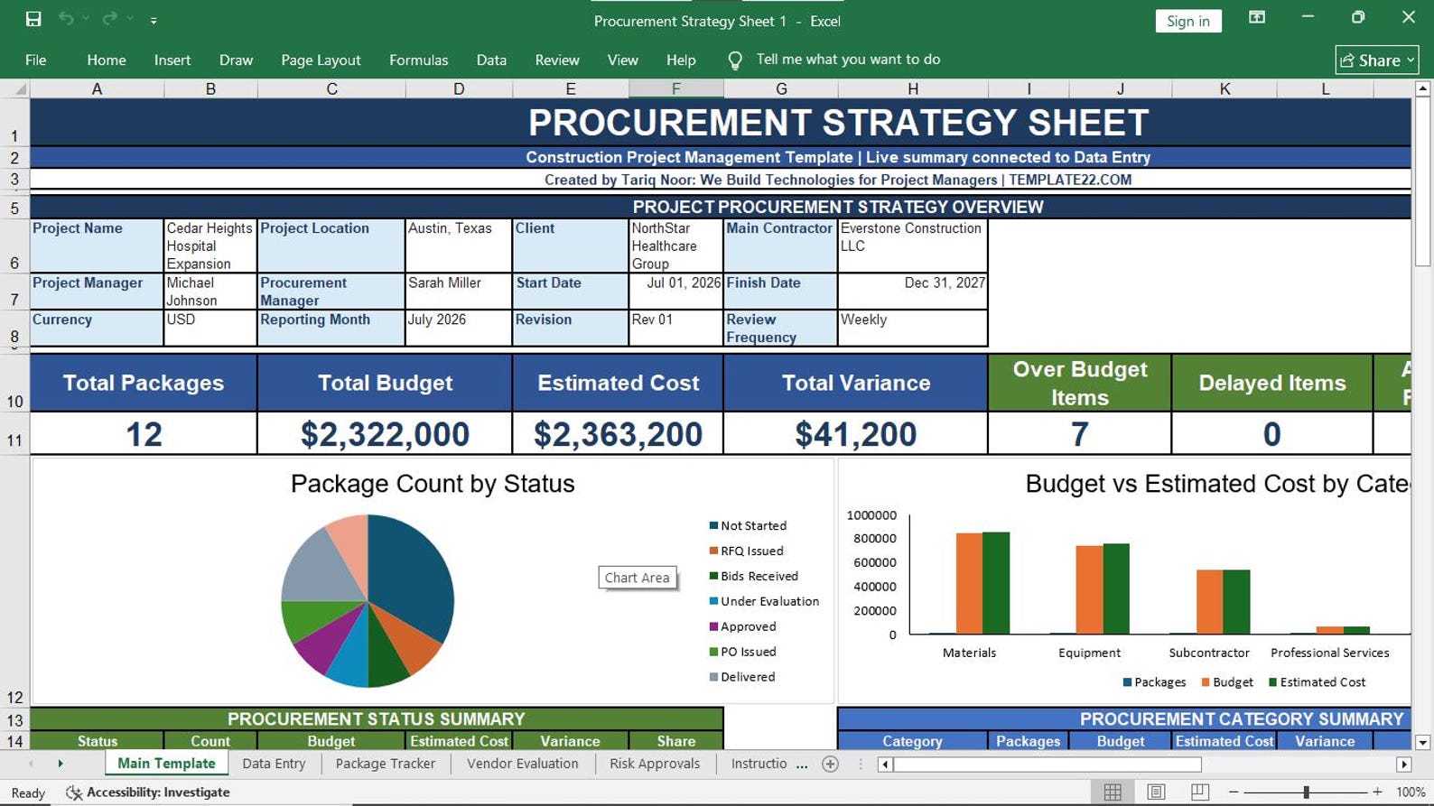Screen dimensions: 1434x806
Task: Open the Data ribbon tab
Action: pos(491,60)
